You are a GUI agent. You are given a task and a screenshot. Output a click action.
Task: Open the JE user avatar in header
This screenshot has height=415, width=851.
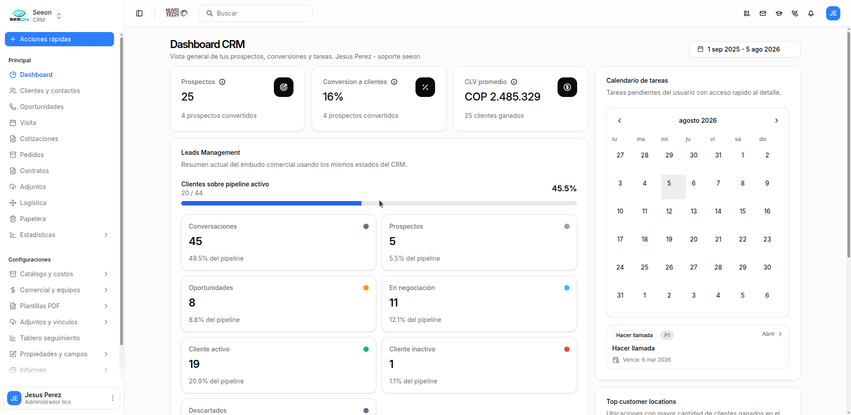pos(833,13)
